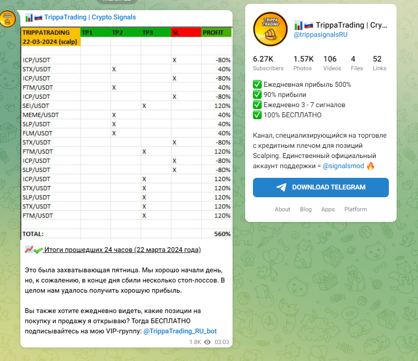The width and height of the screenshot is (418, 361).
Task: Click the MEME/USDT row label
Action: pyautogui.click(x=40, y=115)
